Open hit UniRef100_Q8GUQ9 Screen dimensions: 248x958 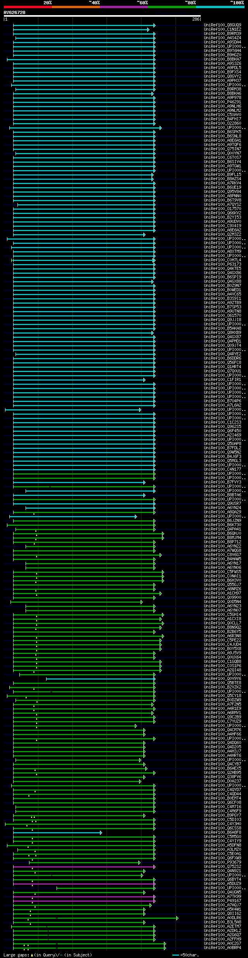(x=222, y=25)
